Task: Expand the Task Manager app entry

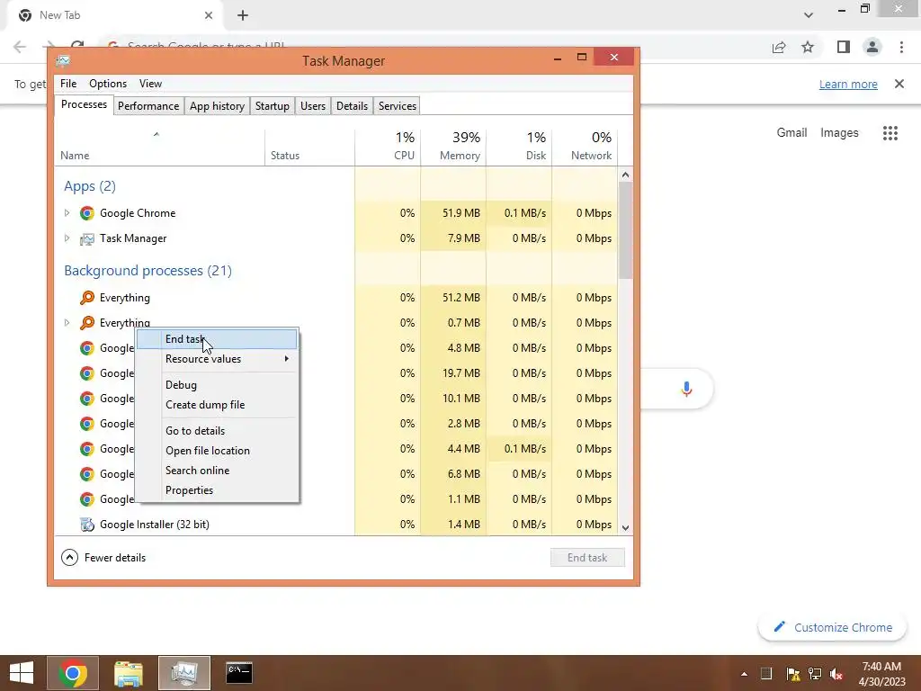Action: coord(67,238)
